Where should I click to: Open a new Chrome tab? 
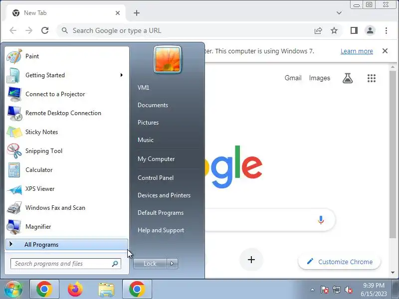[137, 13]
